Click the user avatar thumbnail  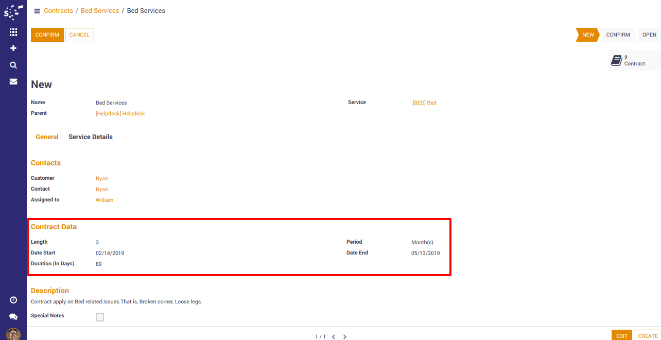point(13,334)
